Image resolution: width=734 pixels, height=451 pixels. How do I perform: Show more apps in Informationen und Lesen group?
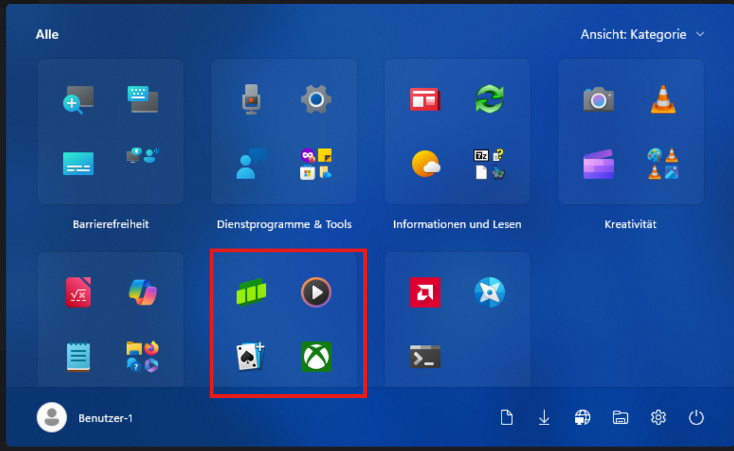point(490,163)
